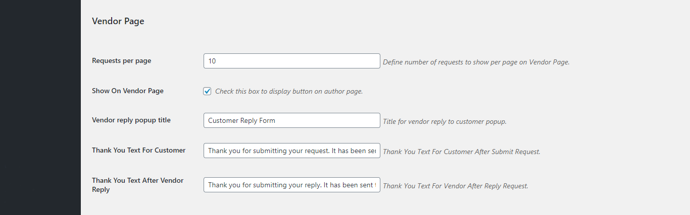Select the Thank You Text For Customer field

(292, 151)
